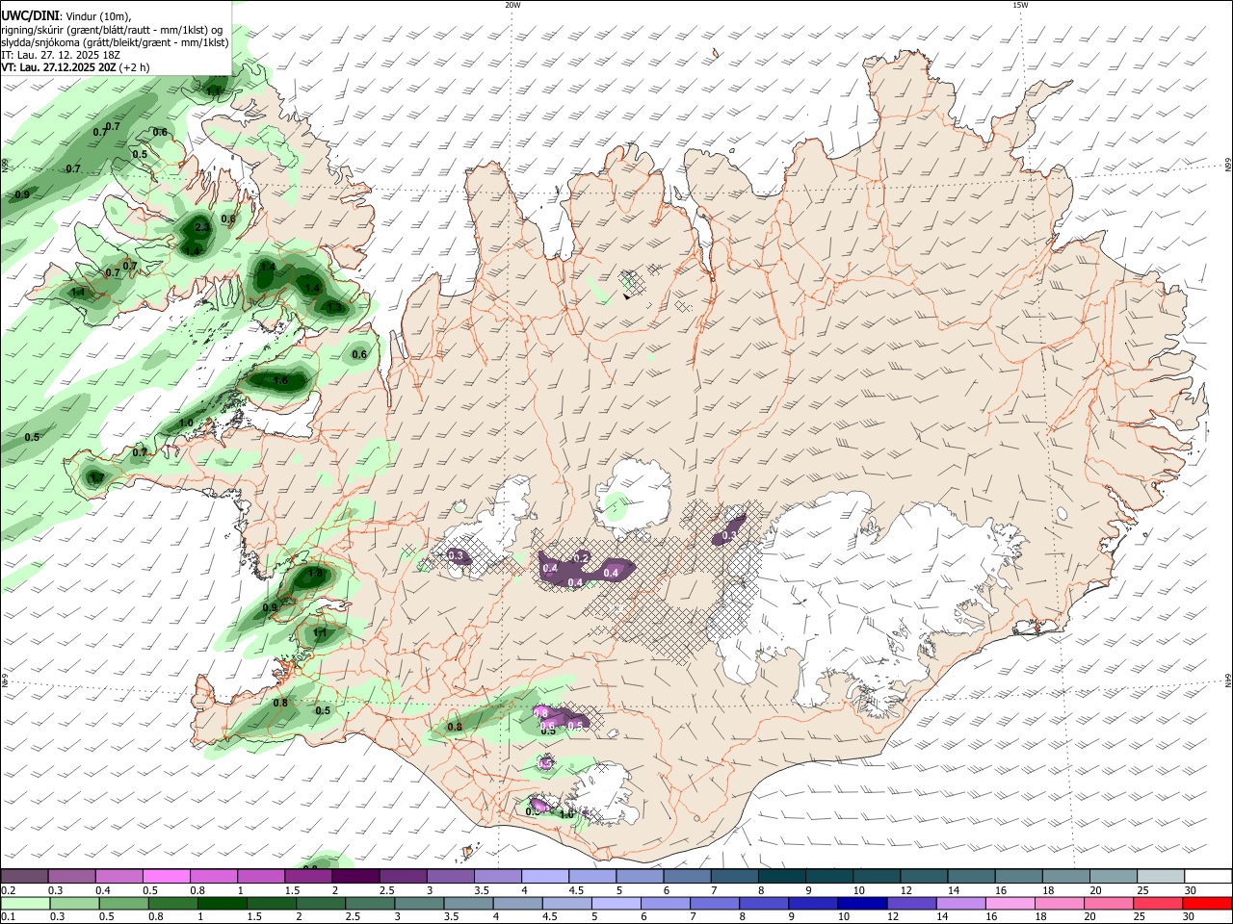Pick the white swatch ending the snow scale
This screenshot has width=1233, height=924.
(1209, 876)
